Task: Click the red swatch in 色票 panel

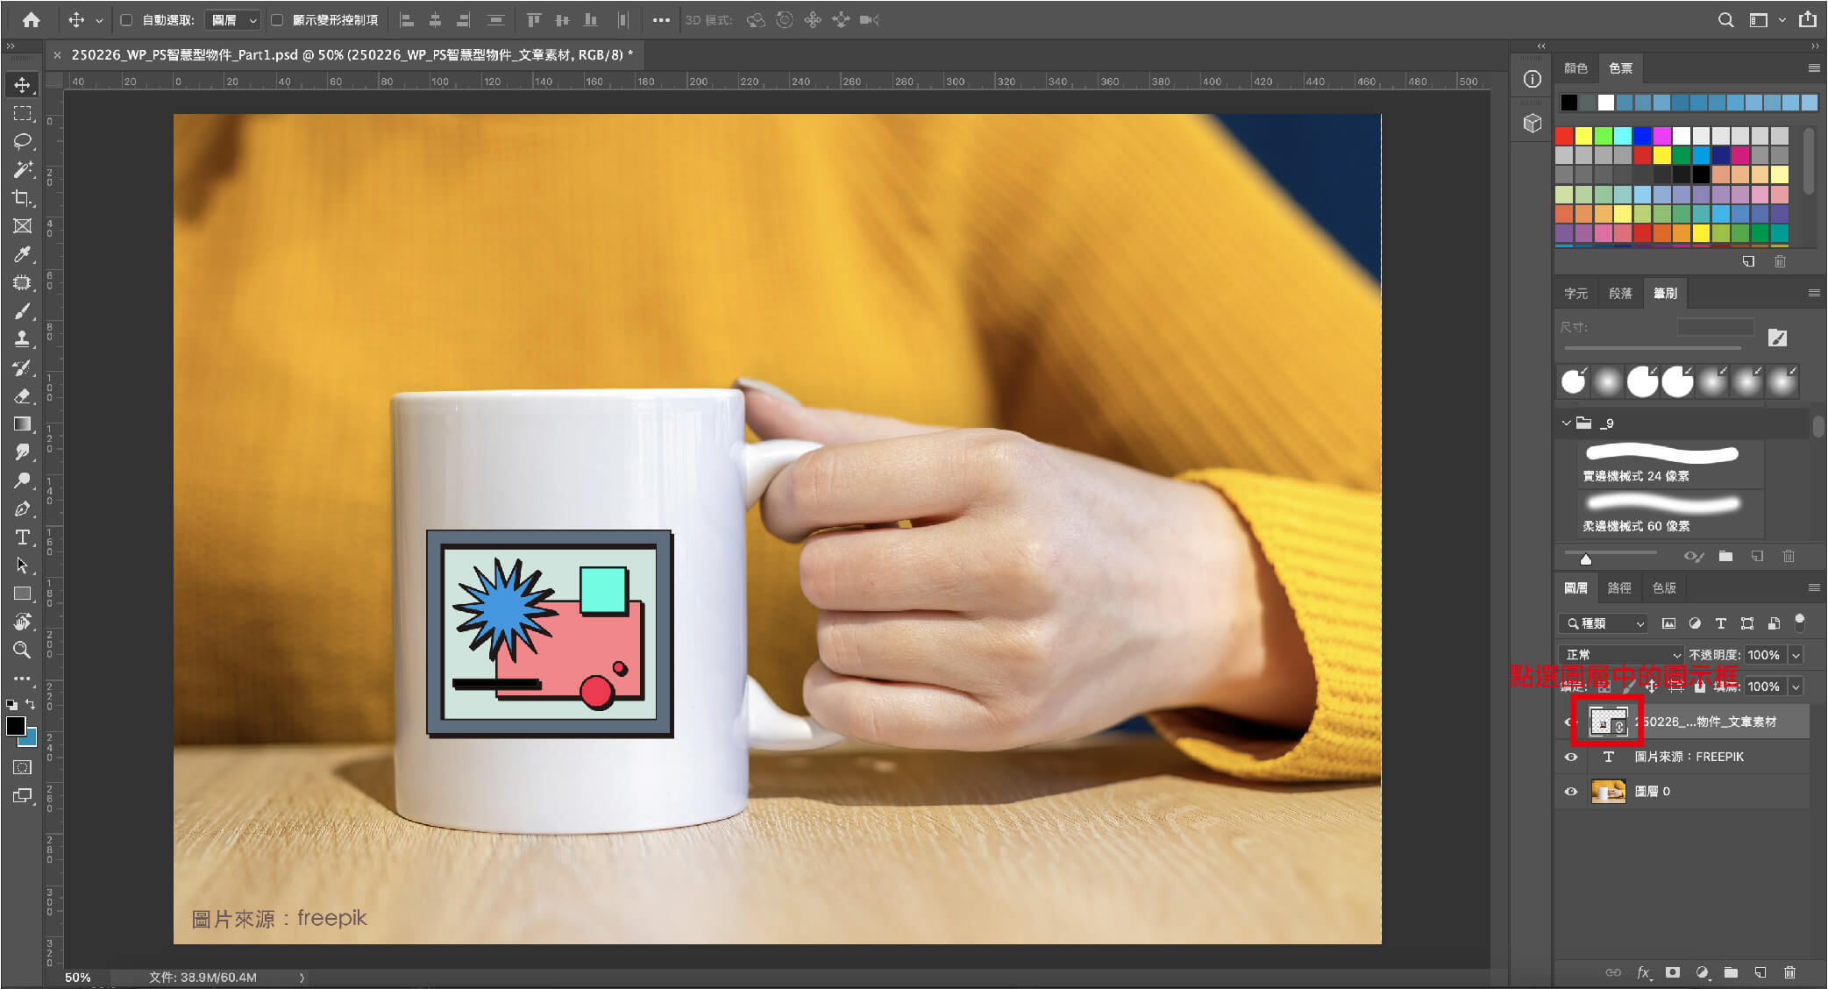Action: (x=1564, y=136)
